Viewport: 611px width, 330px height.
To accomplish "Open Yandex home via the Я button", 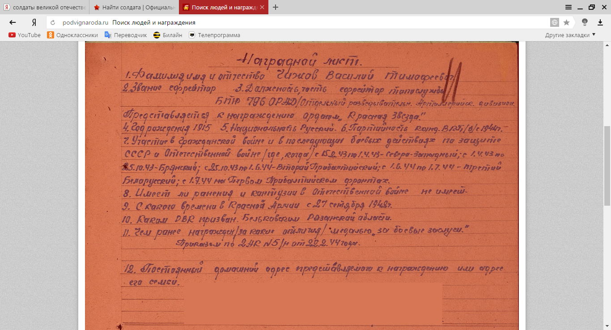I will pos(34,22).
